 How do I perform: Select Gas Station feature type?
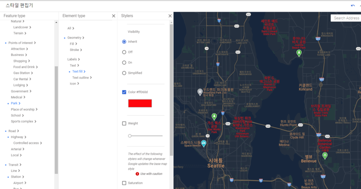[x=23, y=73]
